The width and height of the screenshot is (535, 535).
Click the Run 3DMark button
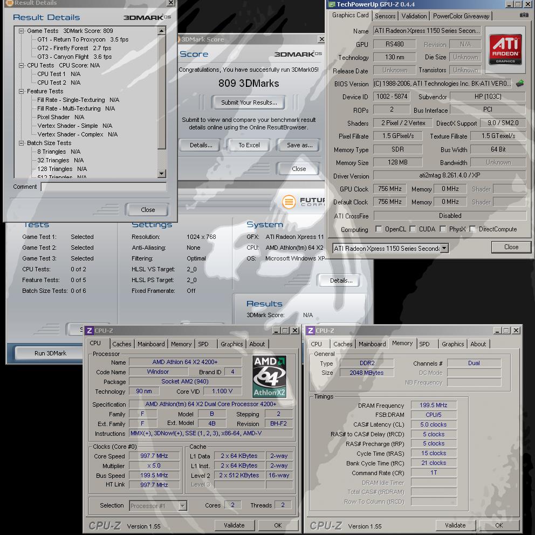tap(50, 353)
